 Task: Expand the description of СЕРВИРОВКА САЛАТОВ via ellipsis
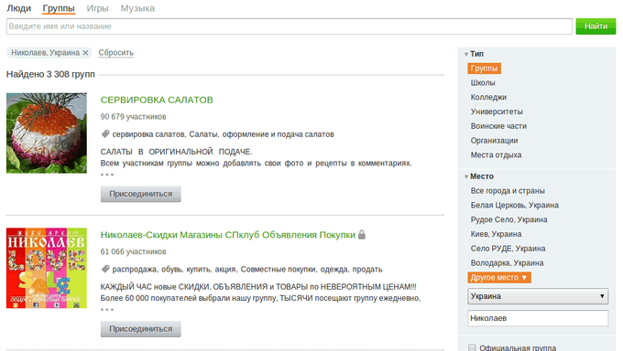[x=107, y=175]
